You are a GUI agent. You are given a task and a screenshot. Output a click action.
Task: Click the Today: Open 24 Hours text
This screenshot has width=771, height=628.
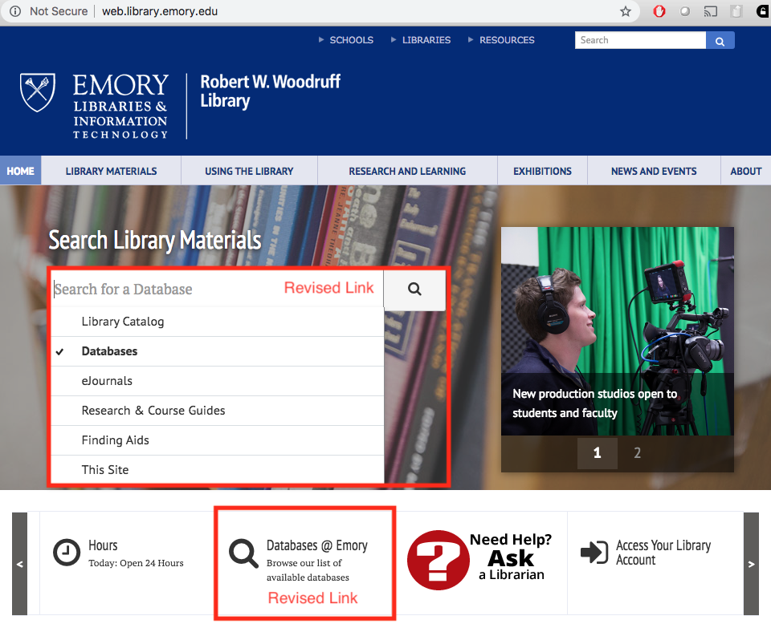[x=136, y=563]
